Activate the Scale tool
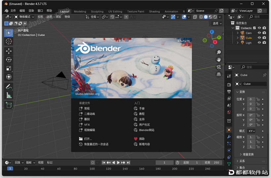 (9, 68)
